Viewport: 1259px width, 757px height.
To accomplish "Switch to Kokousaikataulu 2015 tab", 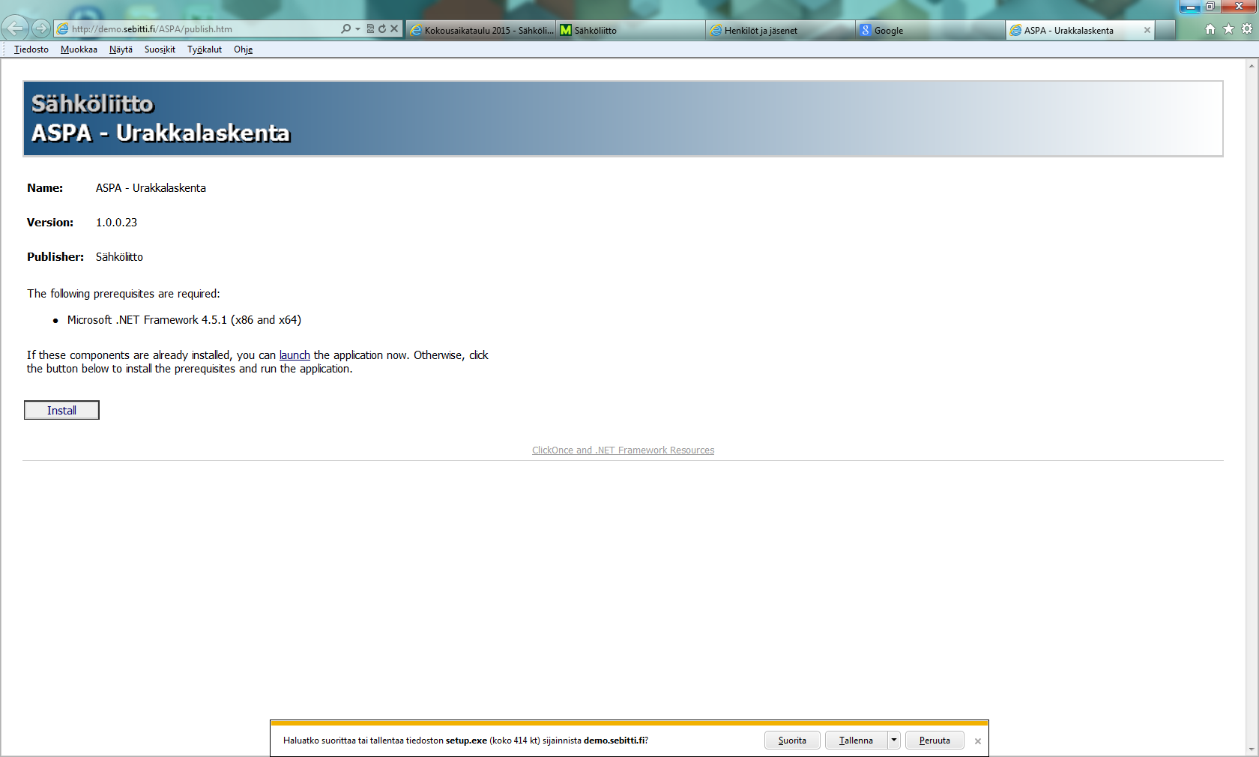I will tap(481, 30).
